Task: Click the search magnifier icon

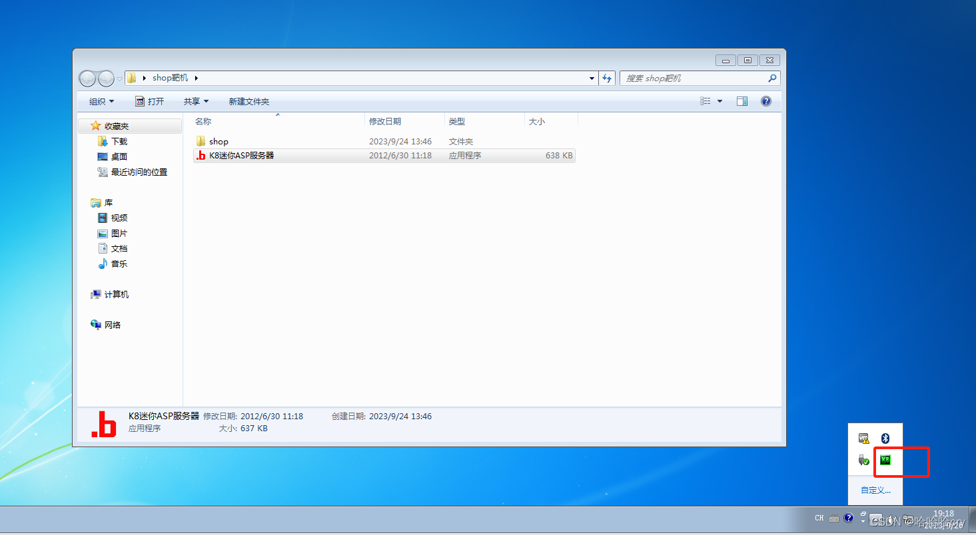Action: coord(772,79)
